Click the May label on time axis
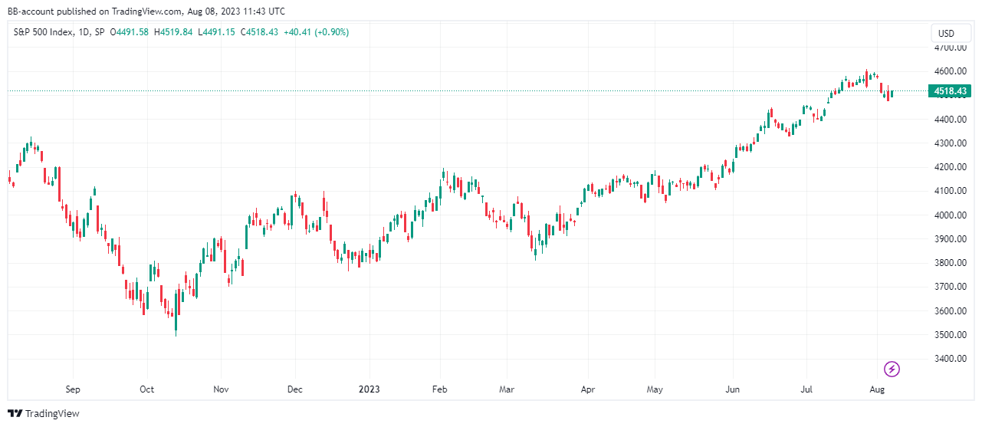Image resolution: width=982 pixels, height=427 pixels. pos(655,389)
